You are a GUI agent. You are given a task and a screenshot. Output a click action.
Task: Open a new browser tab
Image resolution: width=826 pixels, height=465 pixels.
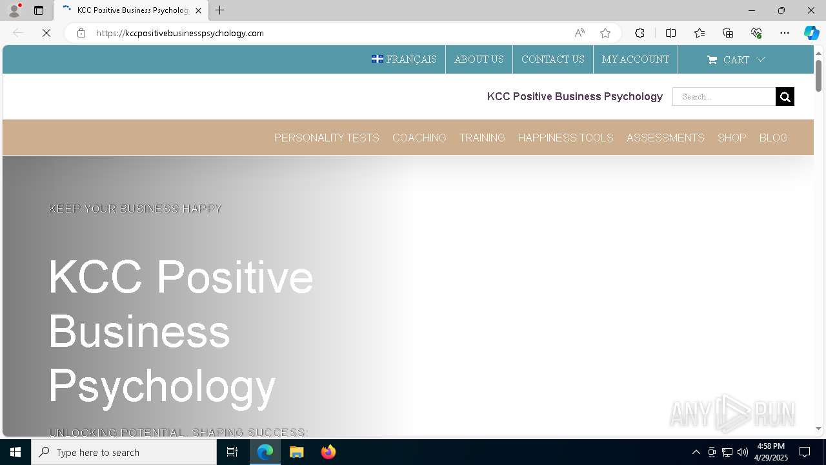(x=220, y=10)
